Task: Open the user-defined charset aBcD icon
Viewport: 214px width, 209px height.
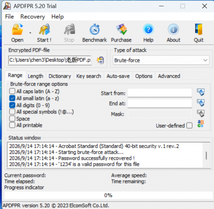Action: click(201, 124)
